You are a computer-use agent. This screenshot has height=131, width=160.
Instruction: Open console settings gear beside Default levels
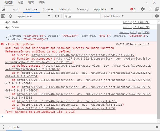157,16
